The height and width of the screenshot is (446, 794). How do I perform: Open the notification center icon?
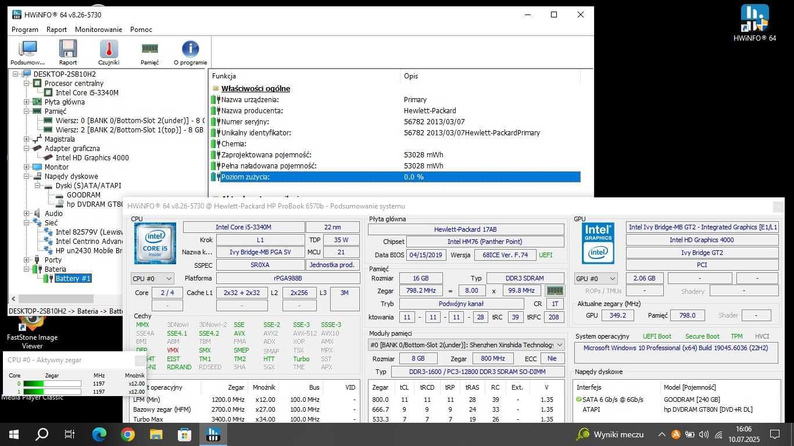click(x=774, y=434)
